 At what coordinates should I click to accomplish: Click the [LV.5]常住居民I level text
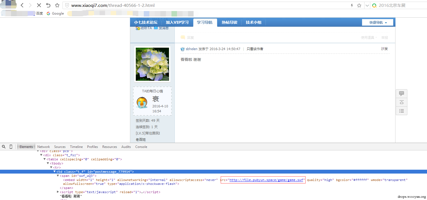pyautogui.click(x=148, y=133)
